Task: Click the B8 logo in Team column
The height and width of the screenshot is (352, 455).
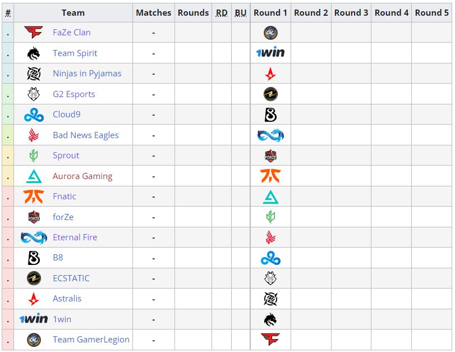Action: (34, 258)
